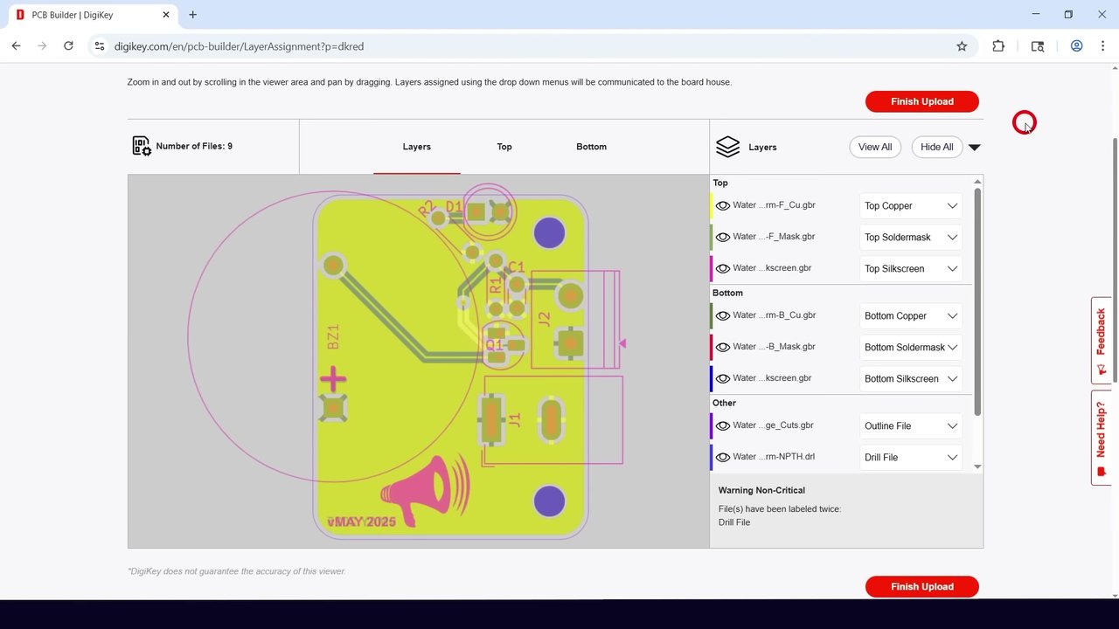
Task: Open a new browser tab with the plus
Action: coord(192,15)
